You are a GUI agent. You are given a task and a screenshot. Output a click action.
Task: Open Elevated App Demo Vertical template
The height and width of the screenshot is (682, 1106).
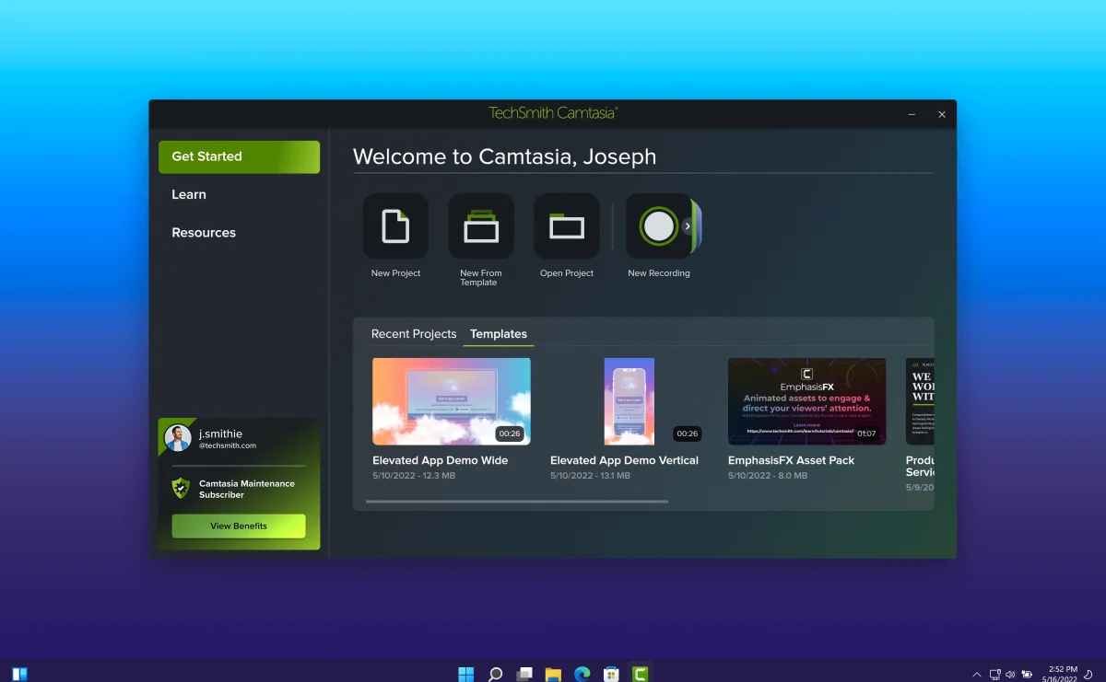click(629, 401)
